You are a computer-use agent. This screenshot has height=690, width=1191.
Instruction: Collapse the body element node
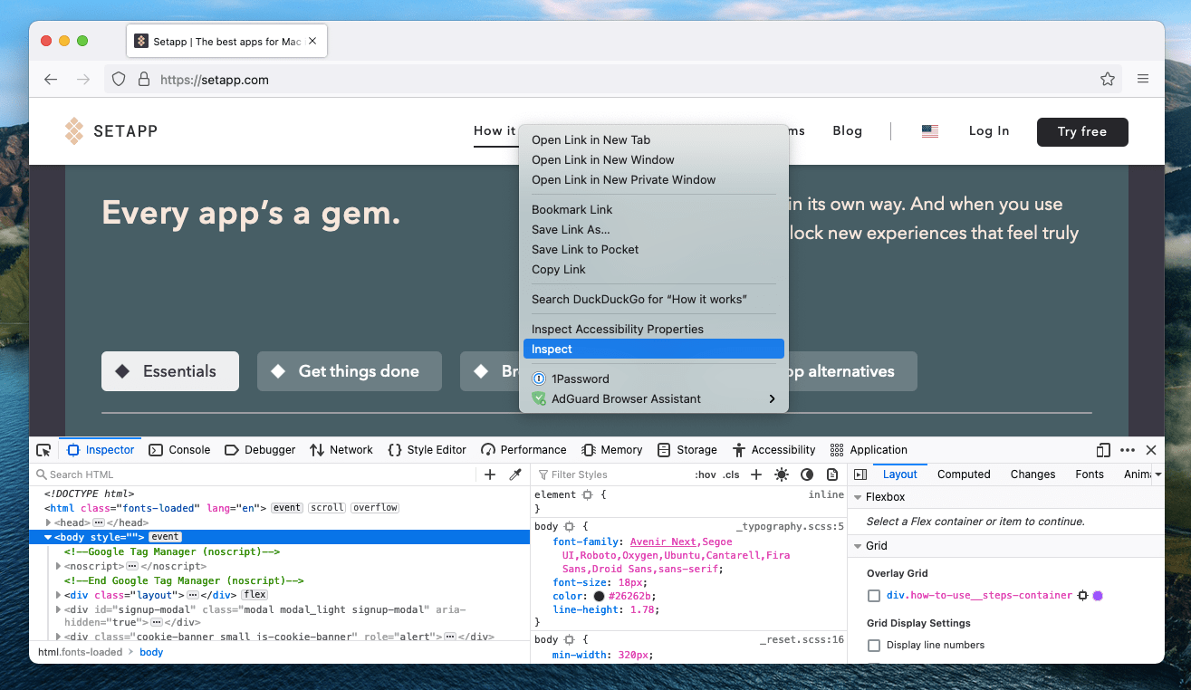click(48, 537)
